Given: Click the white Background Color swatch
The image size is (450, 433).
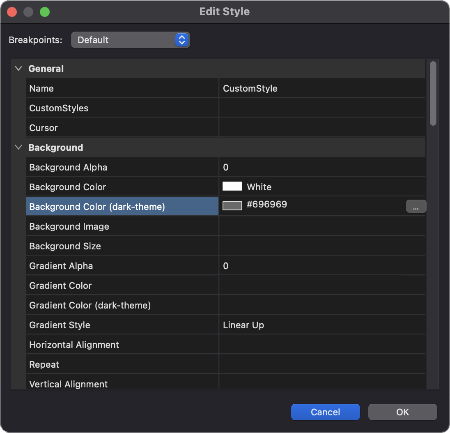Looking at the screenshot, I should pyautogui.click(x=232, y=187).
